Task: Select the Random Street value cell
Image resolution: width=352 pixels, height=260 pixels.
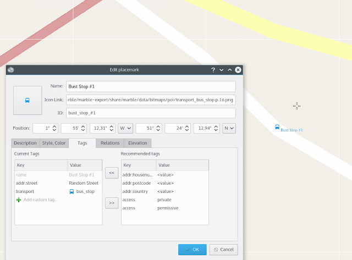Action: (84, 183)
